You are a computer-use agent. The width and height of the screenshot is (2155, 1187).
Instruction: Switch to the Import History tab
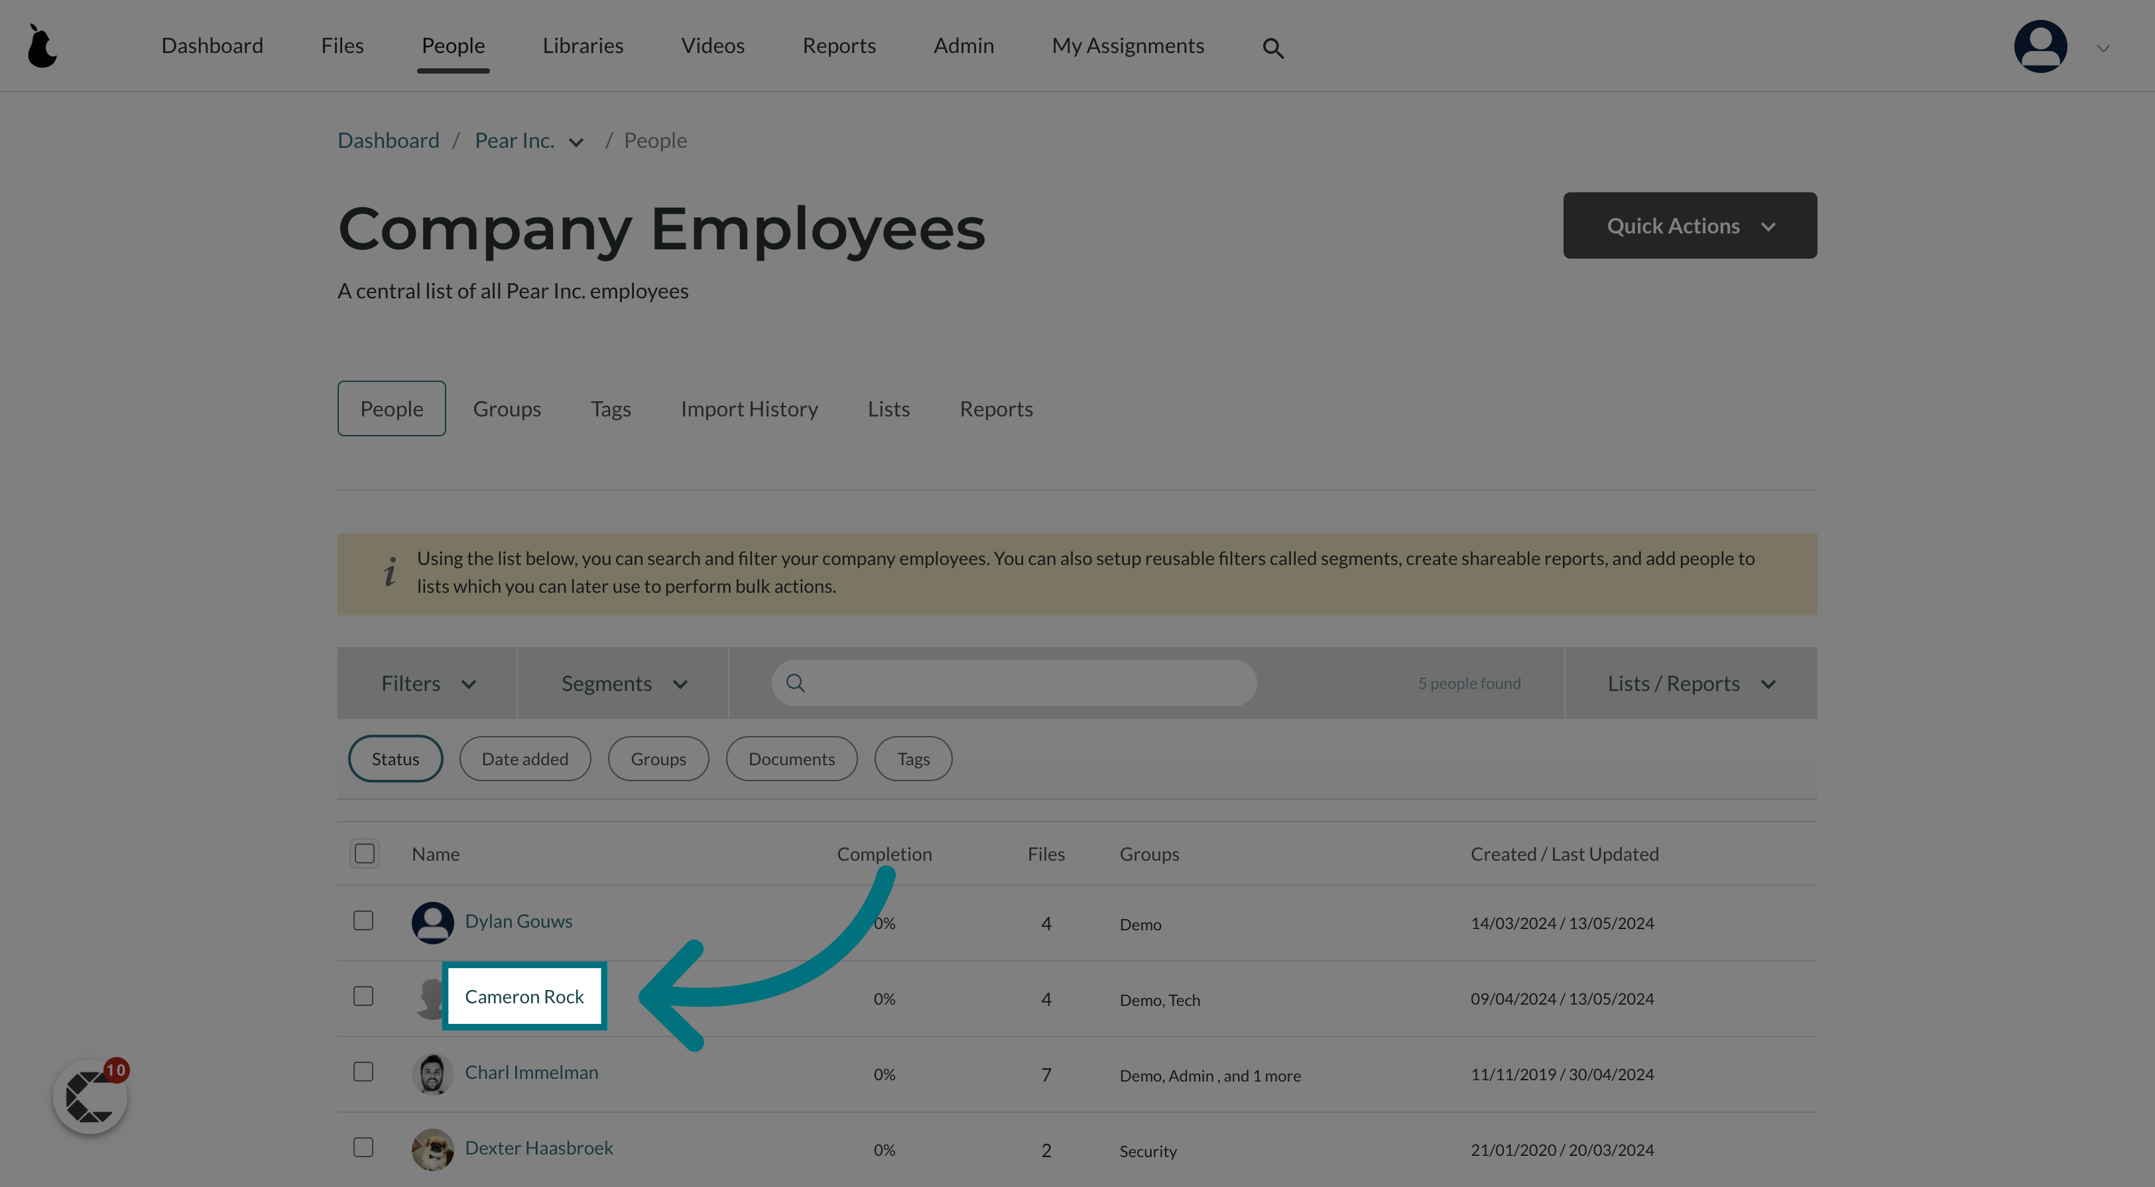(x=748, y=408)
